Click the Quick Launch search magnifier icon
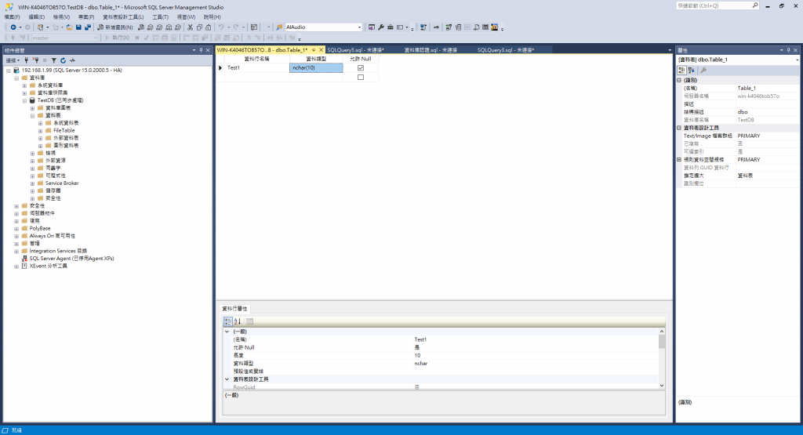This screenshot has height=435, width=803. pos(755,5)
